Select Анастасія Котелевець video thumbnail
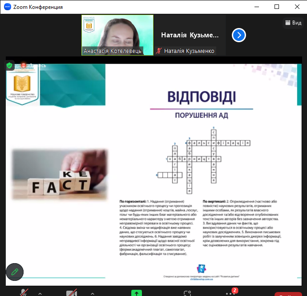This screenshot has width=307, height=296. tap(117, 35)
